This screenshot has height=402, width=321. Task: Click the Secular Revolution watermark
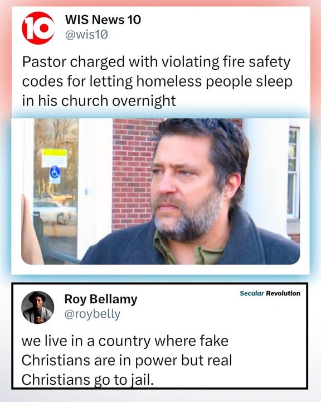pos(270,293)
